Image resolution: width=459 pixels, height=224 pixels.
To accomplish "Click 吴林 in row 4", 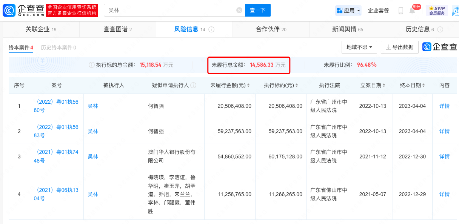I will click(93, 194).
